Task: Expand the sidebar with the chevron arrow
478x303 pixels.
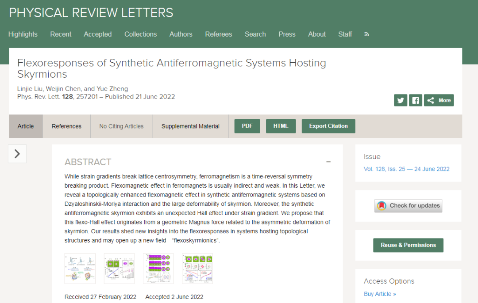Action: pos(17,154)
